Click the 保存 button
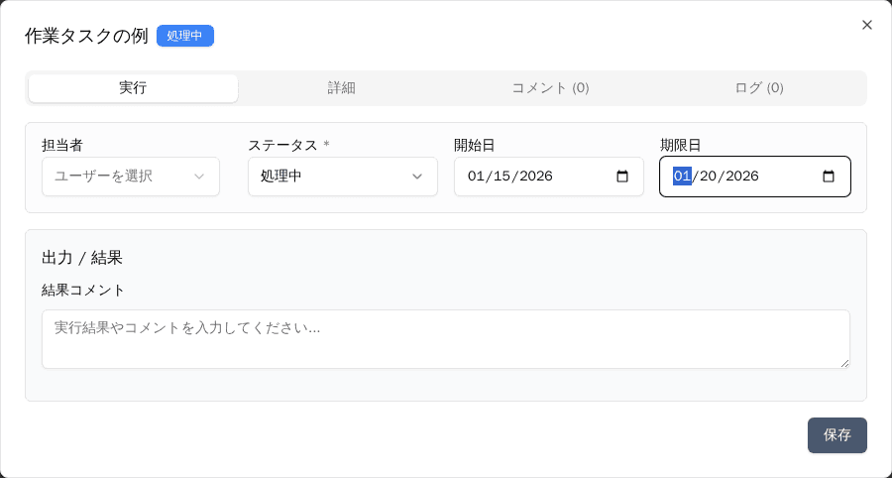The width and height of the screenshot is (892, 478). click(836, 435)
